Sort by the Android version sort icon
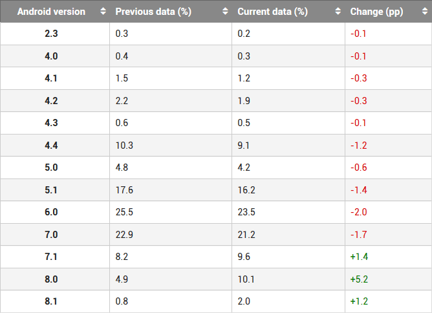The height and width of the screenshot is (313, 432). click(103, 11)
